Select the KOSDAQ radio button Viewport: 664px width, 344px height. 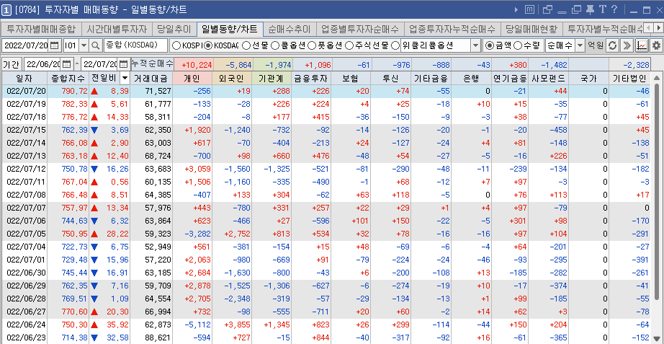tap(208, 45)
